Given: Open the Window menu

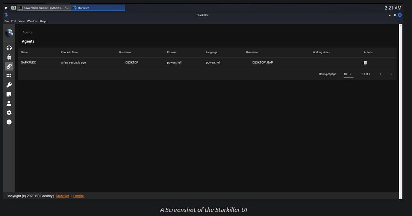Looking at the screenshot, I should tap(32, 21).
